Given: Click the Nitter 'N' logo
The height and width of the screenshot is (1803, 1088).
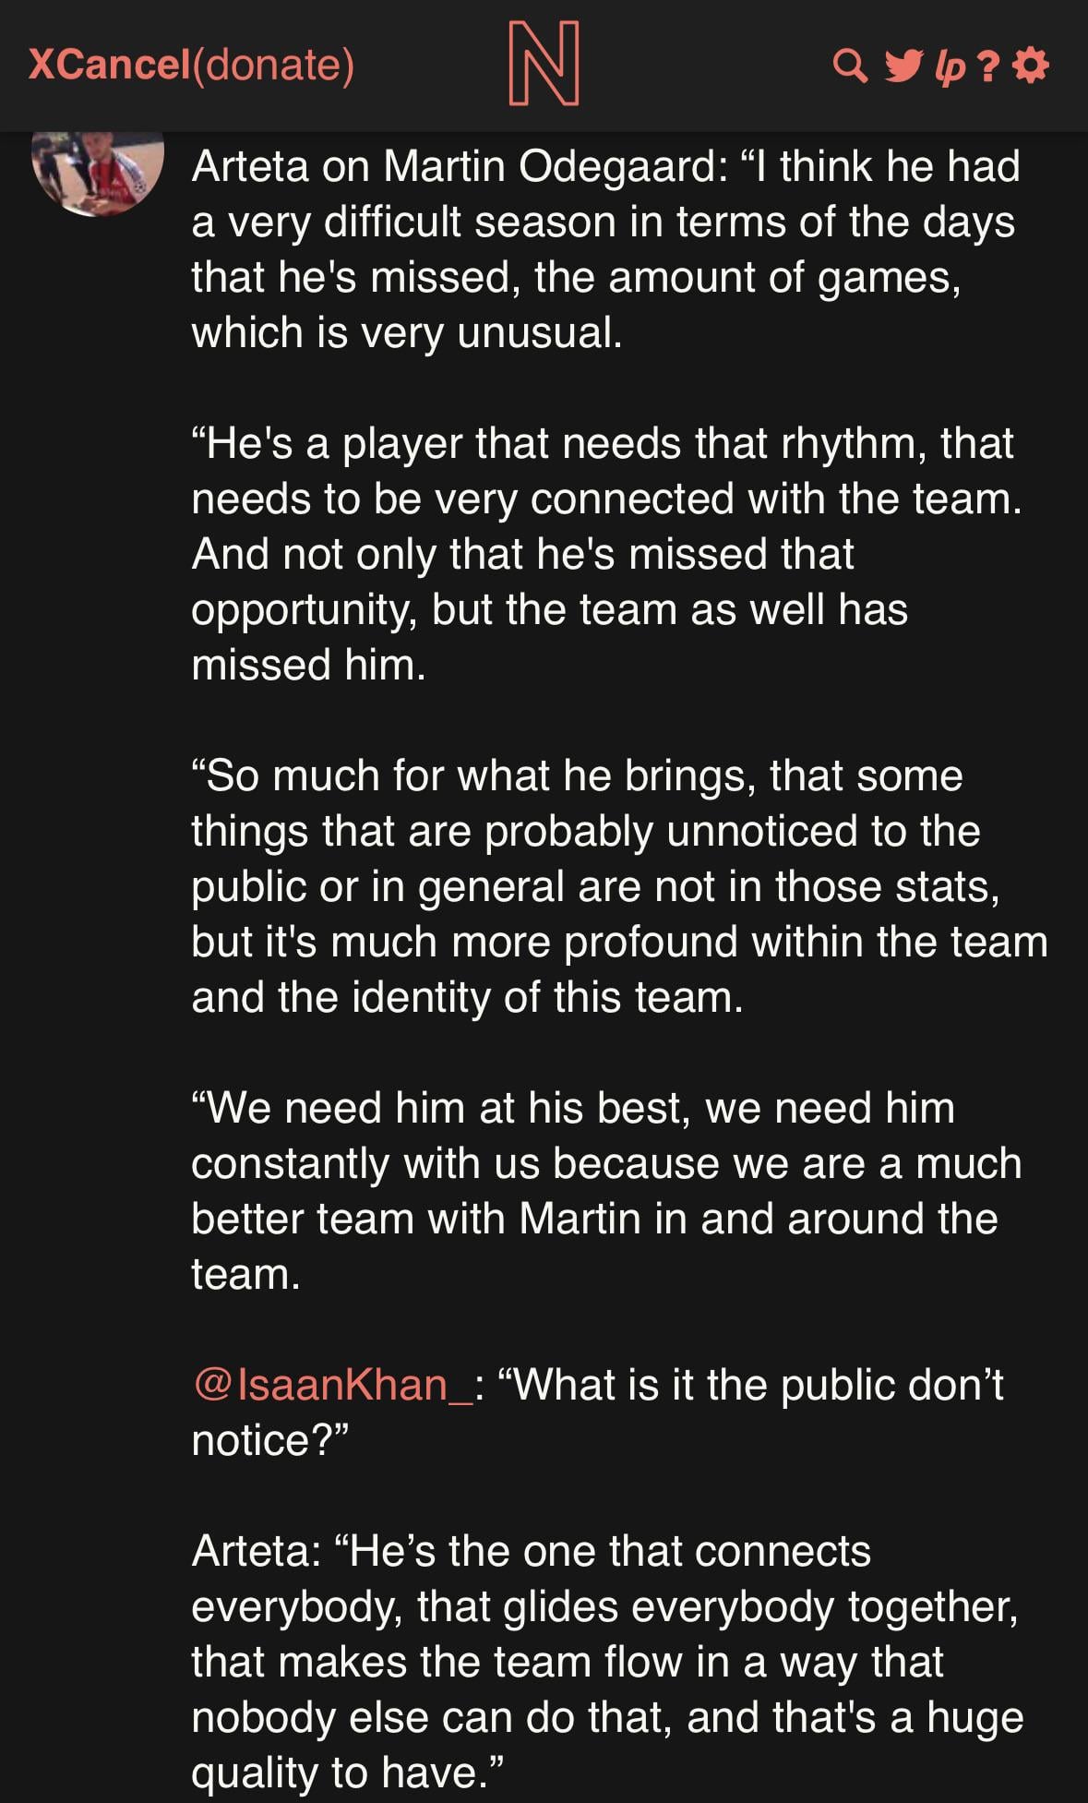Looking at the screenshot, I should [x=544, y=63].
